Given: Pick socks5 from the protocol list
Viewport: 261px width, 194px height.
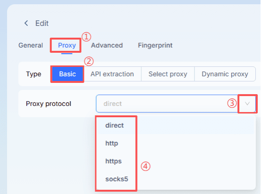Looking at the screenshot, I should click(176, 179).
